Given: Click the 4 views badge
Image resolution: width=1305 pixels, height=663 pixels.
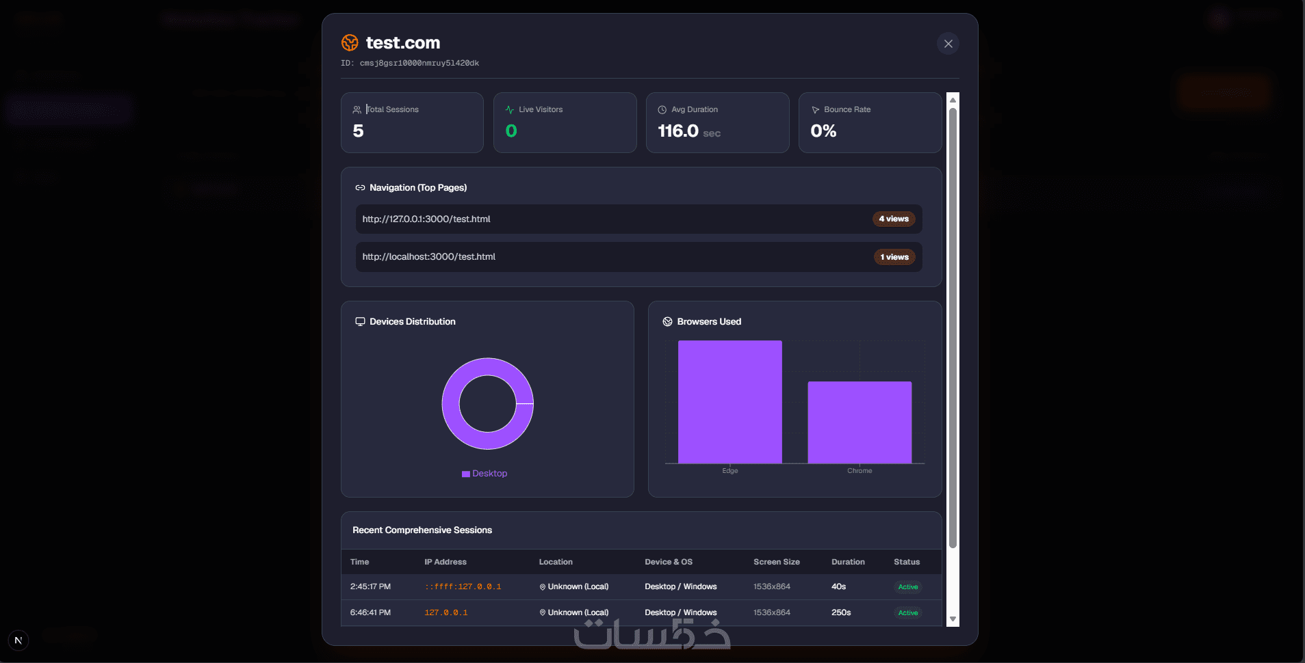Looking at the screenshot, I should [894, 219].
